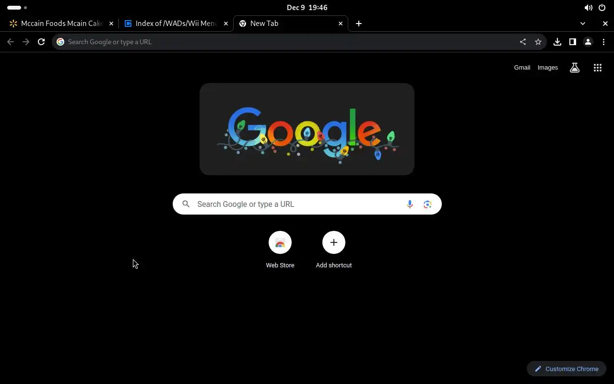Image resolution: width=614 pixels, height=384 pixels.
Task: Close the Index of /WADs tab
Action: coord(226,24)
